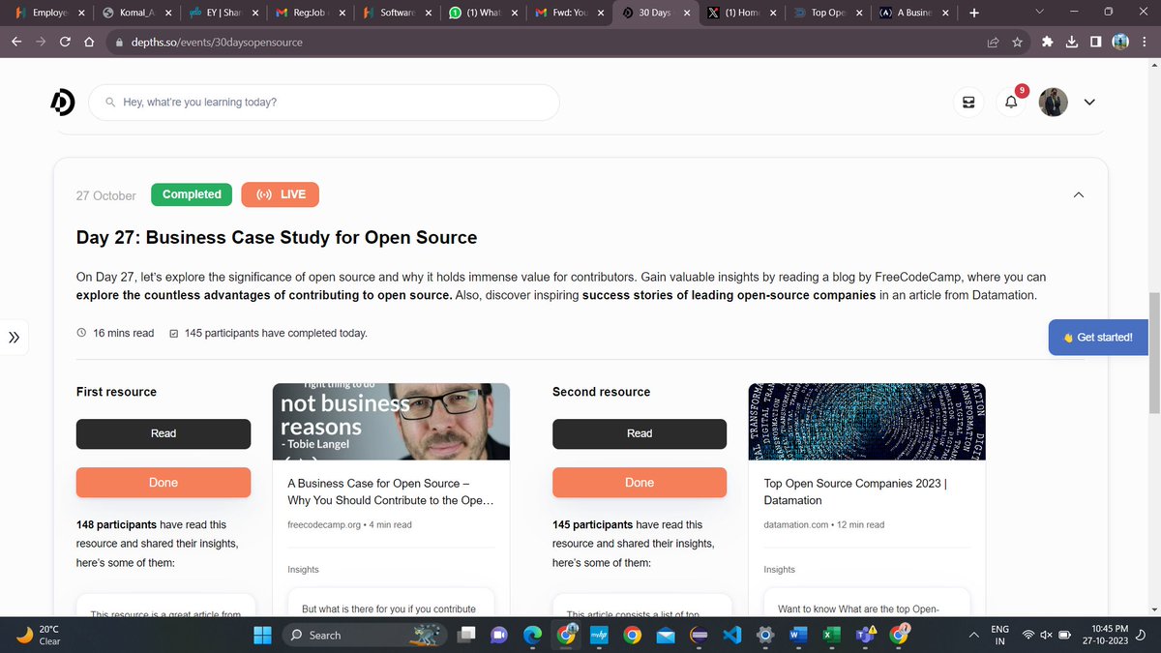Screen dimensions: 1161x653
Task: Click the browser home icon
Action: click(89, 43)
